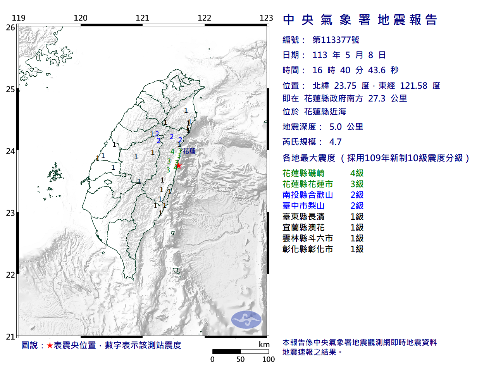Click the depth value 5.0 公里
This screenshot has width=496, height=372.
(346, 127)
